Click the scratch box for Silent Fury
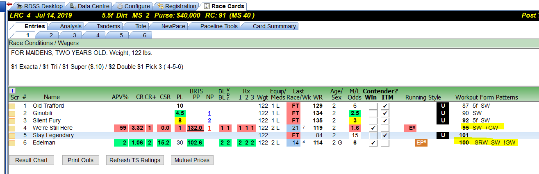This screenshot has height=174, width=539. point(12,121)
